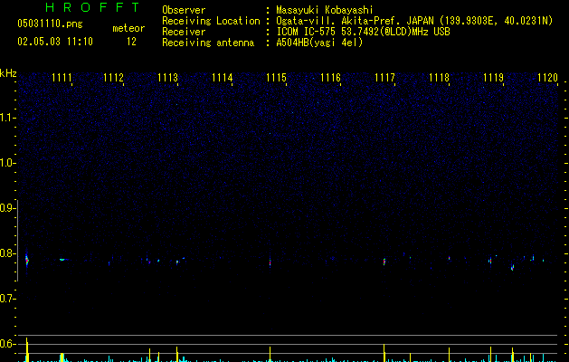Click the 1111 time marker

tap(62, 78)
